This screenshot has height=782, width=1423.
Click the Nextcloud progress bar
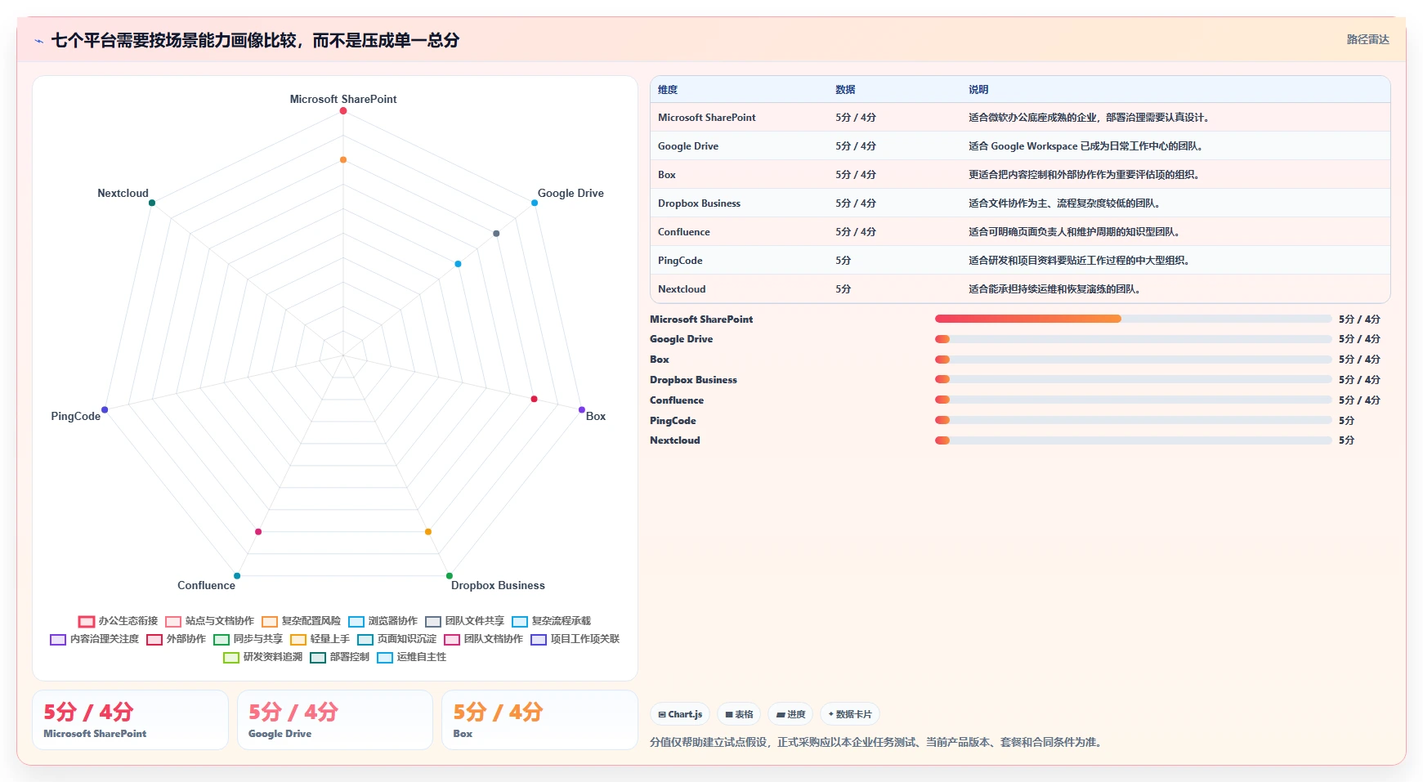coord(1133,440)
